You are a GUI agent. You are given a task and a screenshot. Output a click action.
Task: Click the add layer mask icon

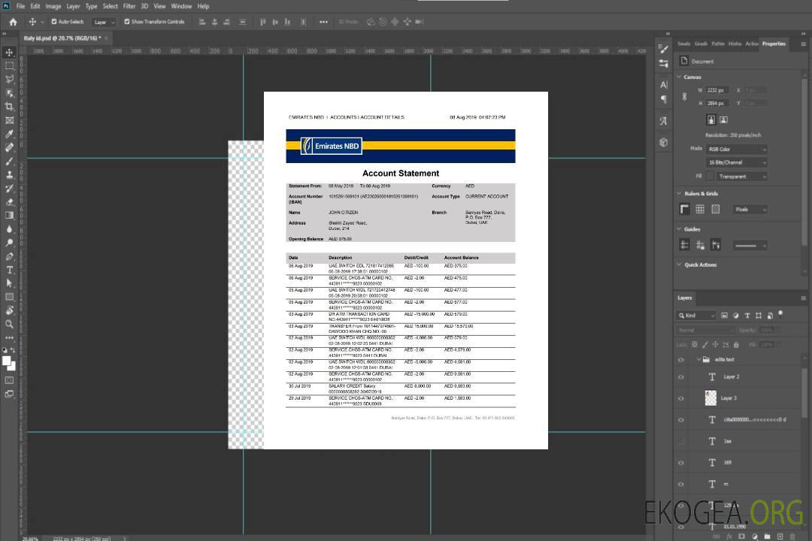point(741,536)
